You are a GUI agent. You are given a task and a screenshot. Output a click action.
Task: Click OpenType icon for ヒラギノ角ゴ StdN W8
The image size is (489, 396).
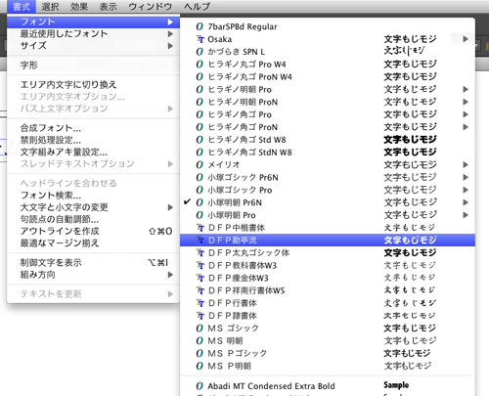click(200, 152)
